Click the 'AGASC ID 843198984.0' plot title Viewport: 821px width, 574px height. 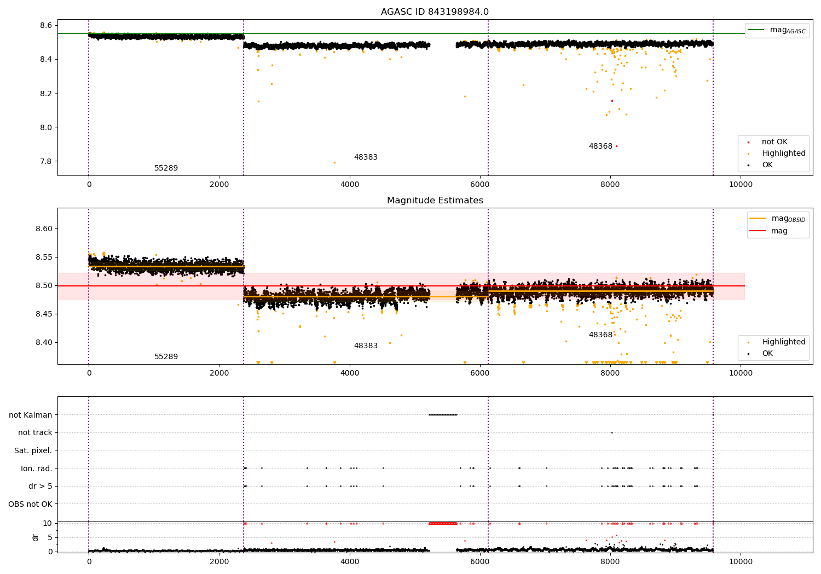pos(435,12)
